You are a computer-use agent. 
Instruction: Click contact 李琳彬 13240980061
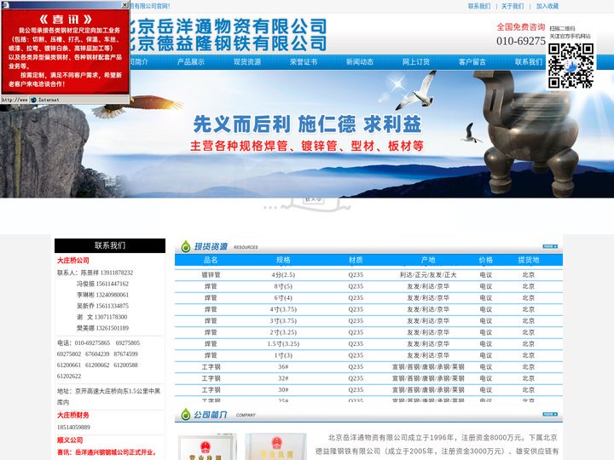tap(102, 295)
